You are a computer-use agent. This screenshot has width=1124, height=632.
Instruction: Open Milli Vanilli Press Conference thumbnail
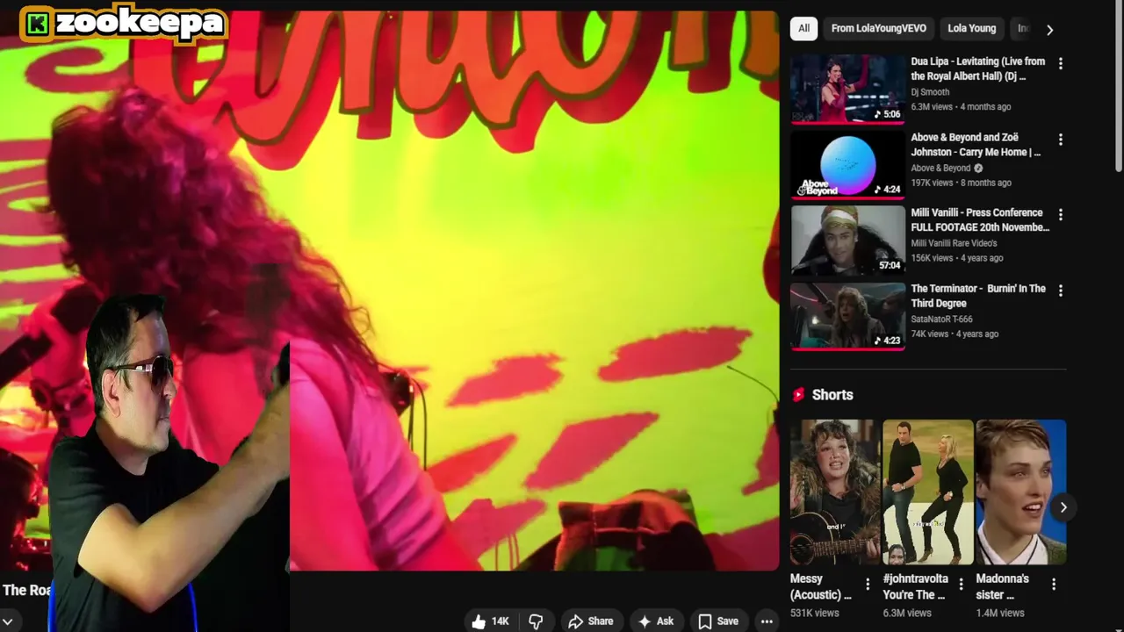847,241
